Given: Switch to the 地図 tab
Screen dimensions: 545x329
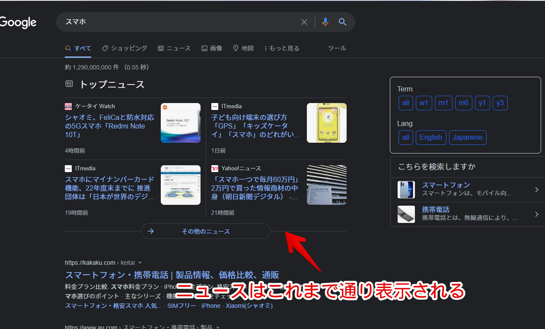Looking at the screenshot, I should click(243, 48).
